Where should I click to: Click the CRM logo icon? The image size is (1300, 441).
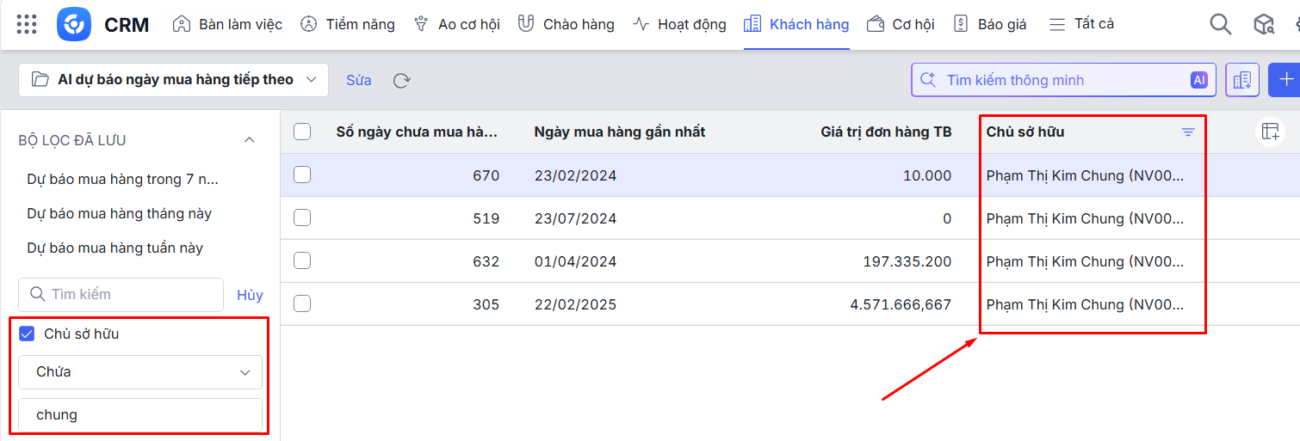[74, 24]
